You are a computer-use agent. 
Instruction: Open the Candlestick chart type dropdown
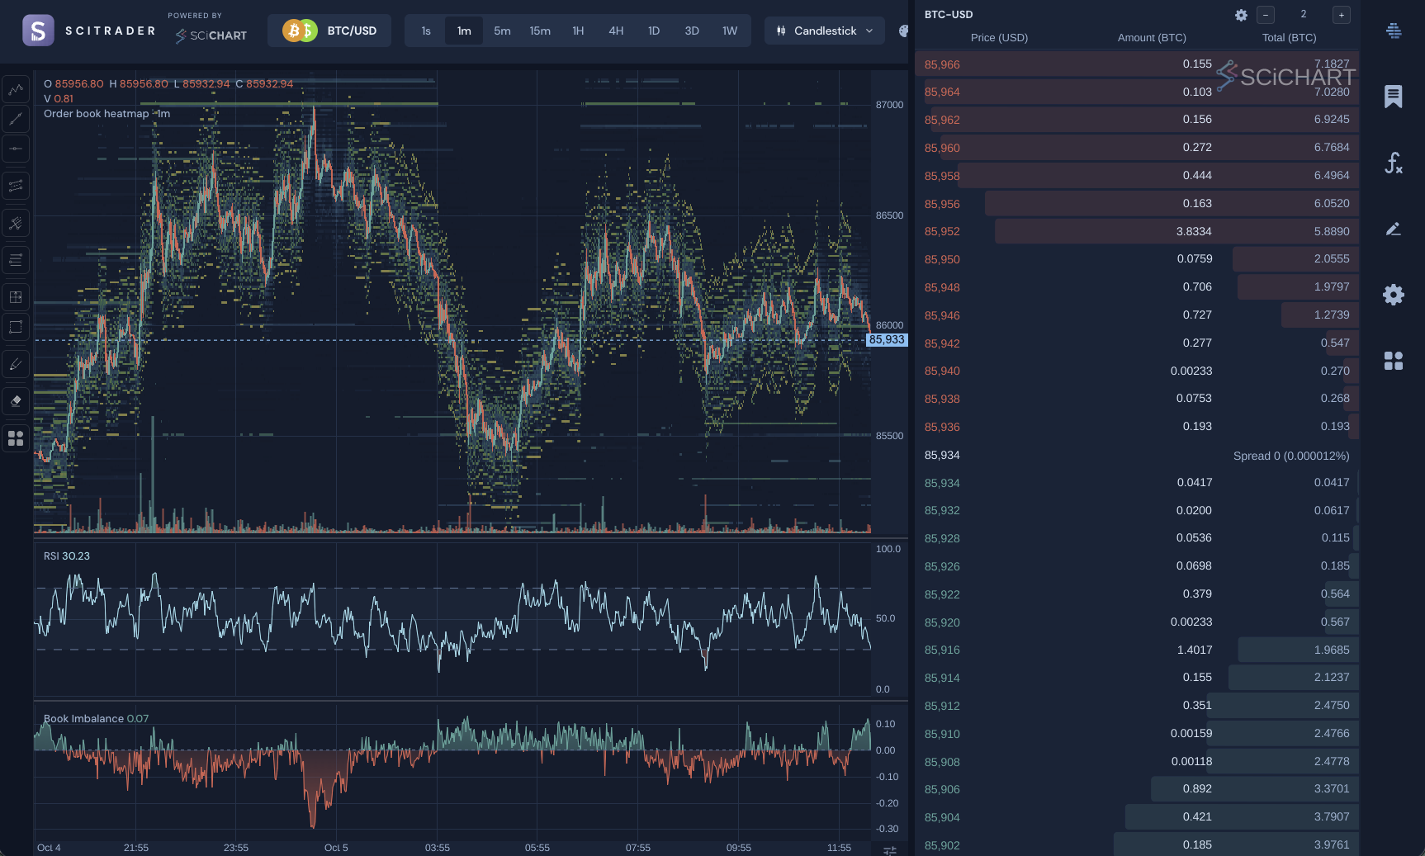coord(825,31)
